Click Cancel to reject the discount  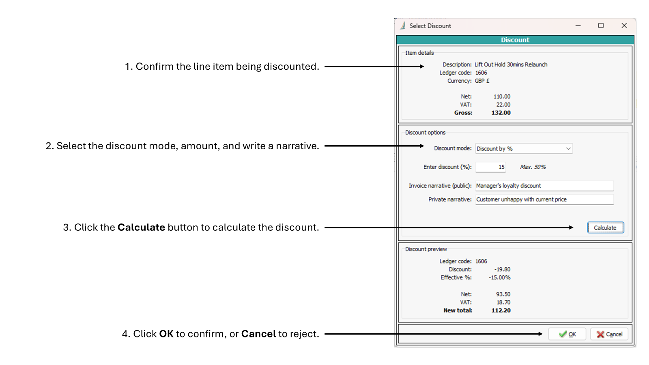[x=609, y=334]
